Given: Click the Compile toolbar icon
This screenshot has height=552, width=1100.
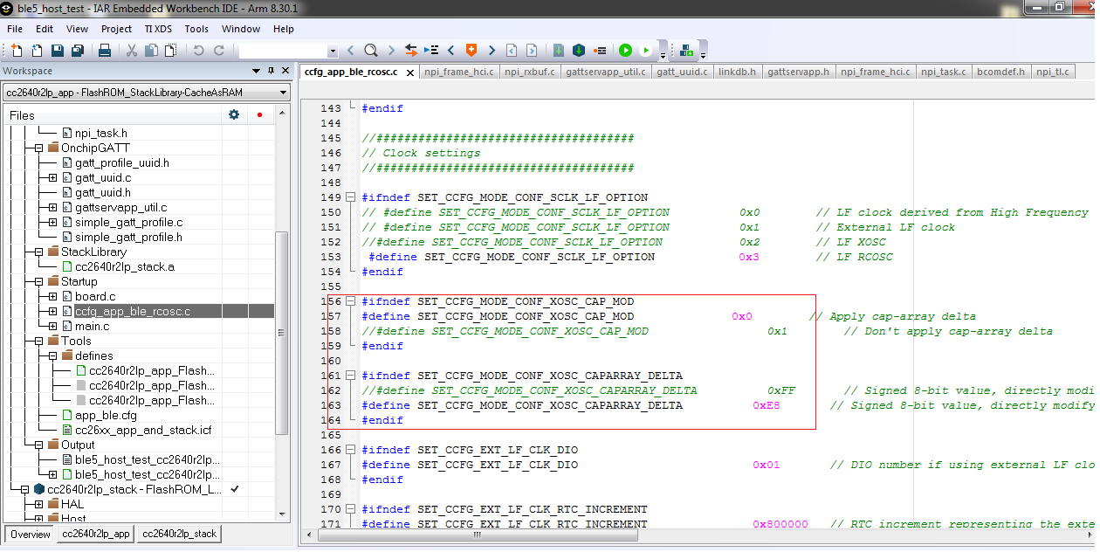Looking at the screenshot, I should tap(559, 51).
